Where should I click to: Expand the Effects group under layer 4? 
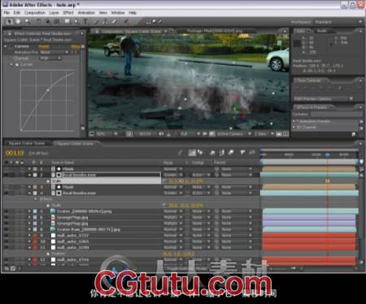coord(35,199)
